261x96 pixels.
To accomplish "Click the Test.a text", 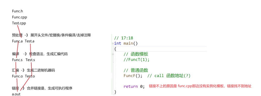I will click(x=30, y=41).
